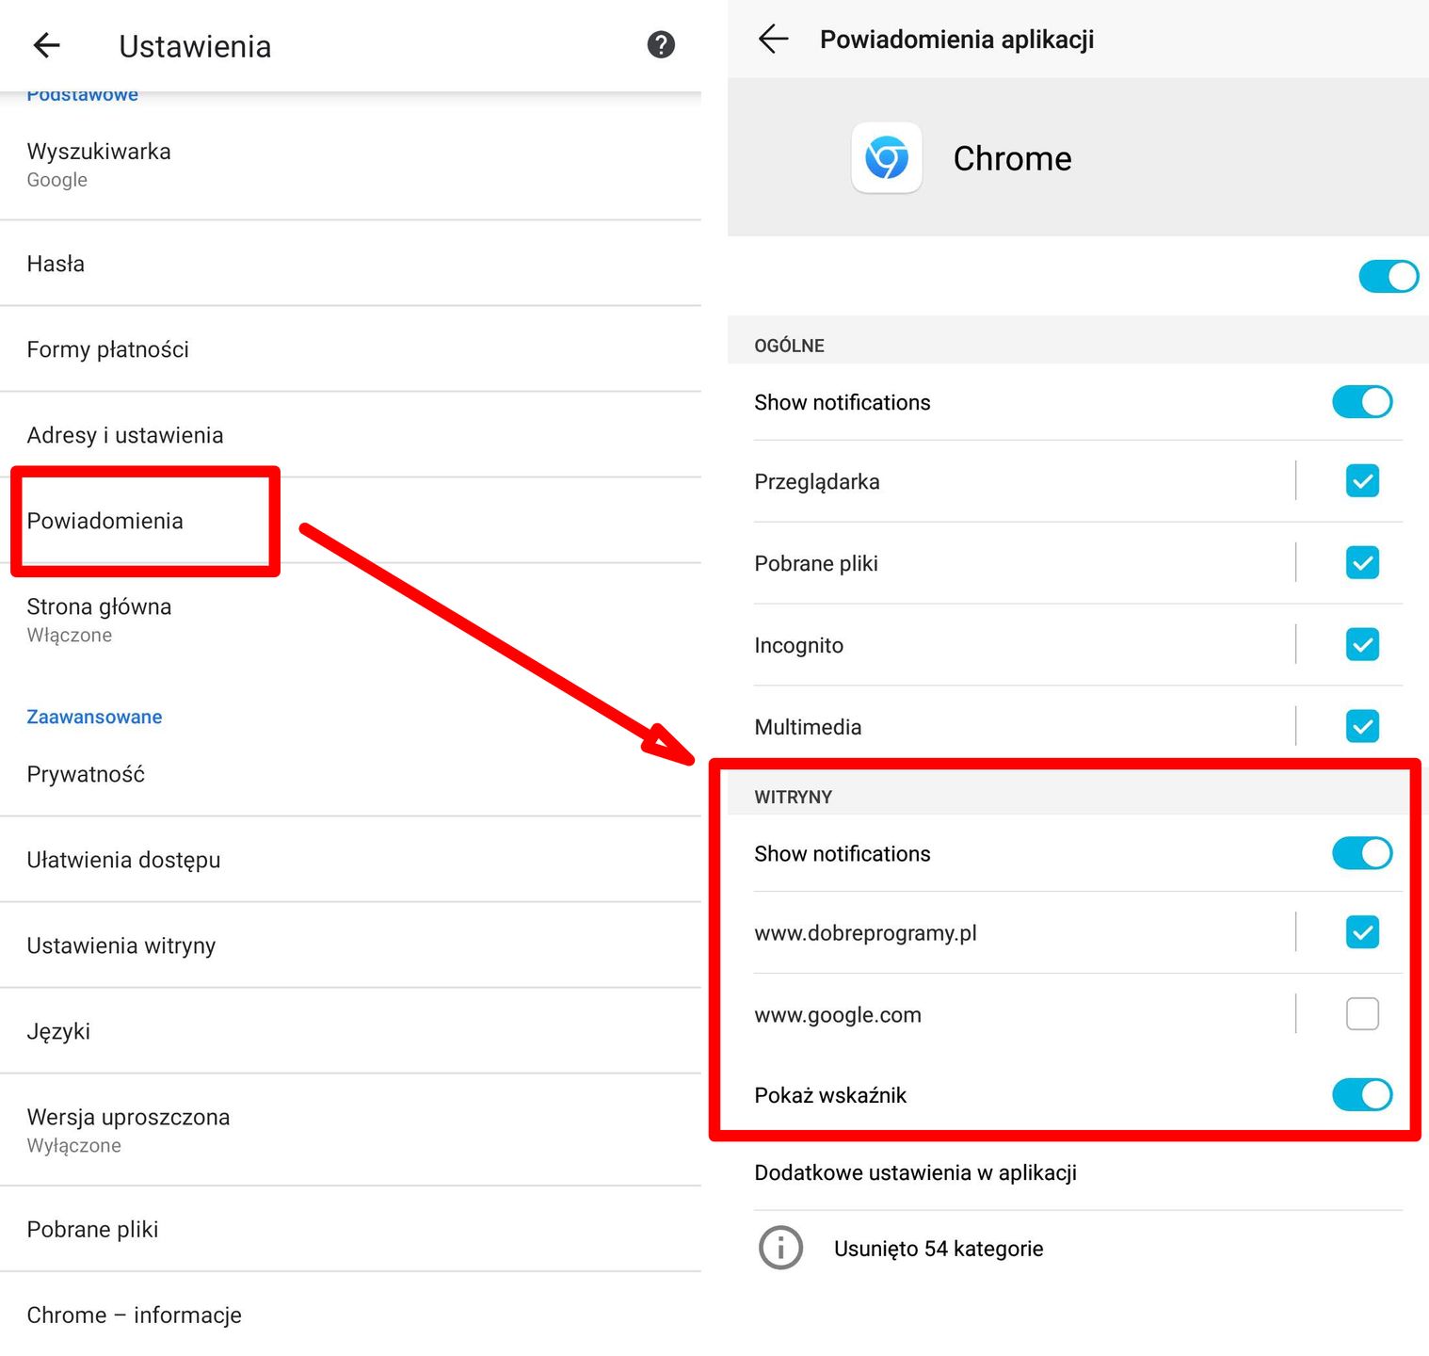Image resolution: width=1429 pixels, height=1356 pixels.
Task: Uncheck the Pobrane pliki notification checkbox
Action: click(1362, 562)
